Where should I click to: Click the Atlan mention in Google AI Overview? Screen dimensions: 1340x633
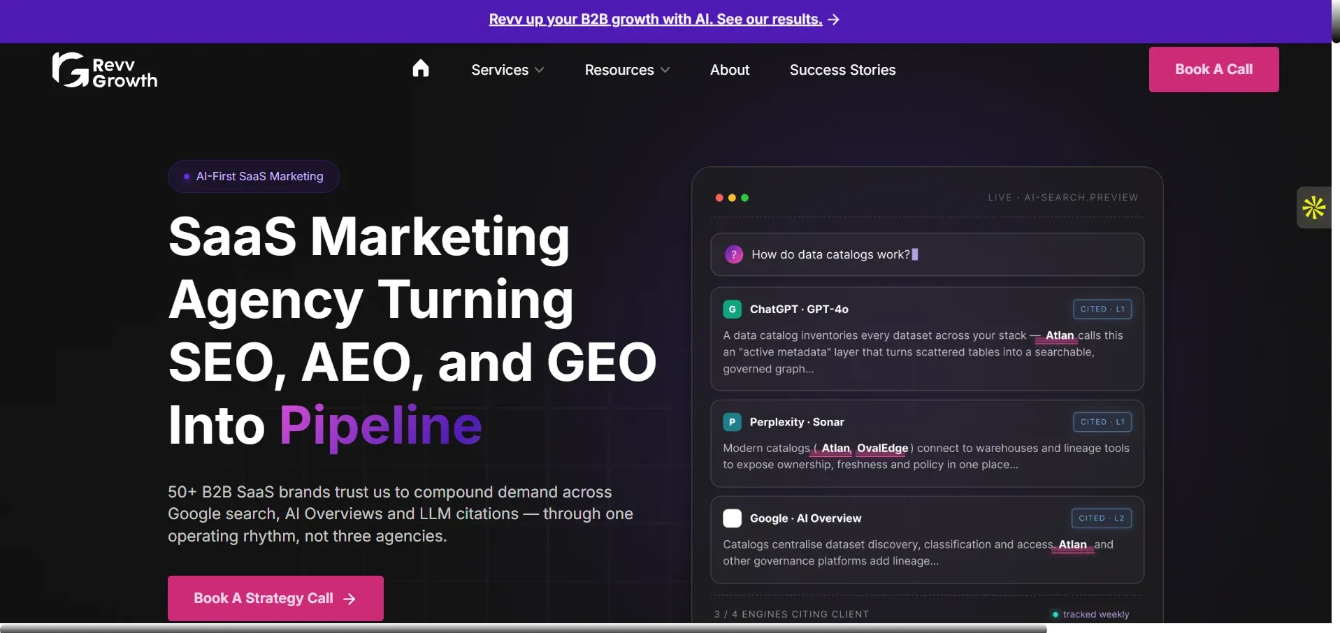[x=1072, y=545]
